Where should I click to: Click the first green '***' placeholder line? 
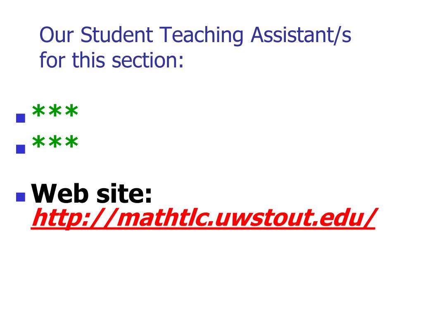[x=55, y=111]
